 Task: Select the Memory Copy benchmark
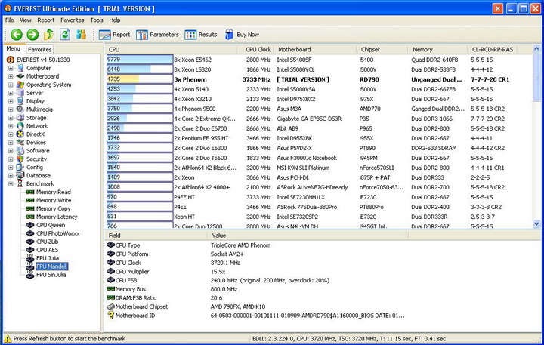coord(54,208)
